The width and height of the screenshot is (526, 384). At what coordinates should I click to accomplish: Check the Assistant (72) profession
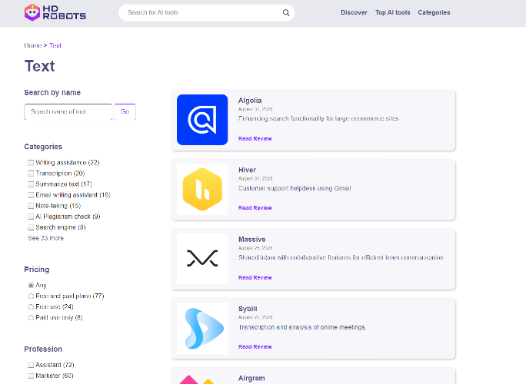(x=31, y=365)
